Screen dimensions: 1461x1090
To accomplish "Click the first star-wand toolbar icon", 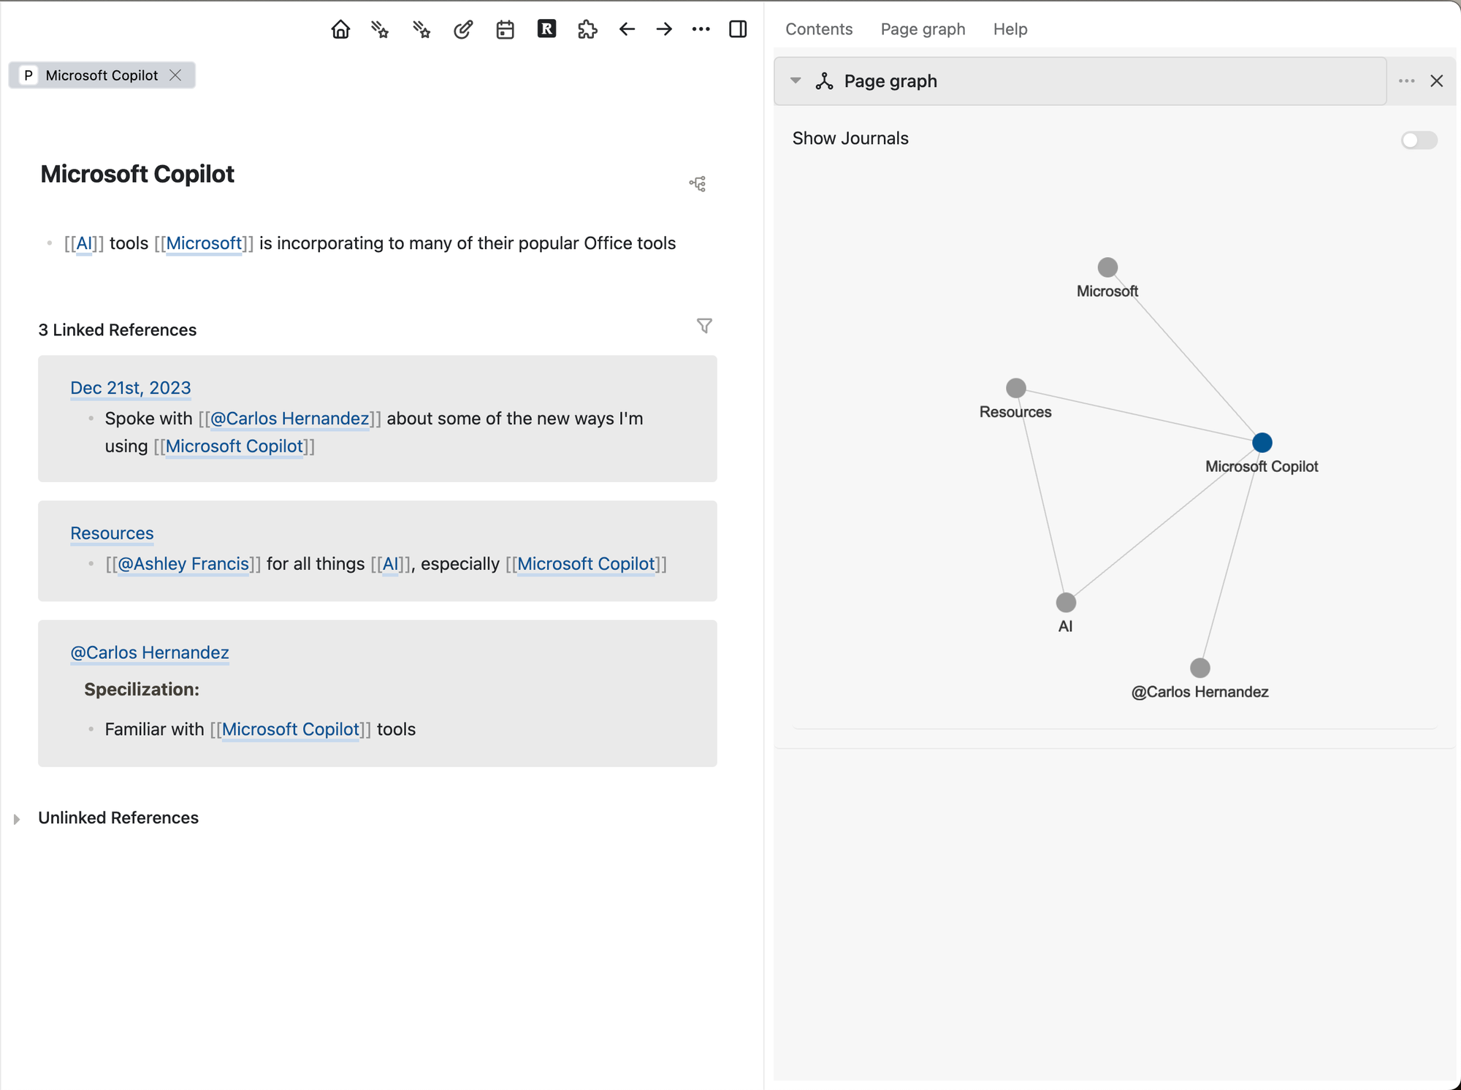I will click(x=380, y=29).
